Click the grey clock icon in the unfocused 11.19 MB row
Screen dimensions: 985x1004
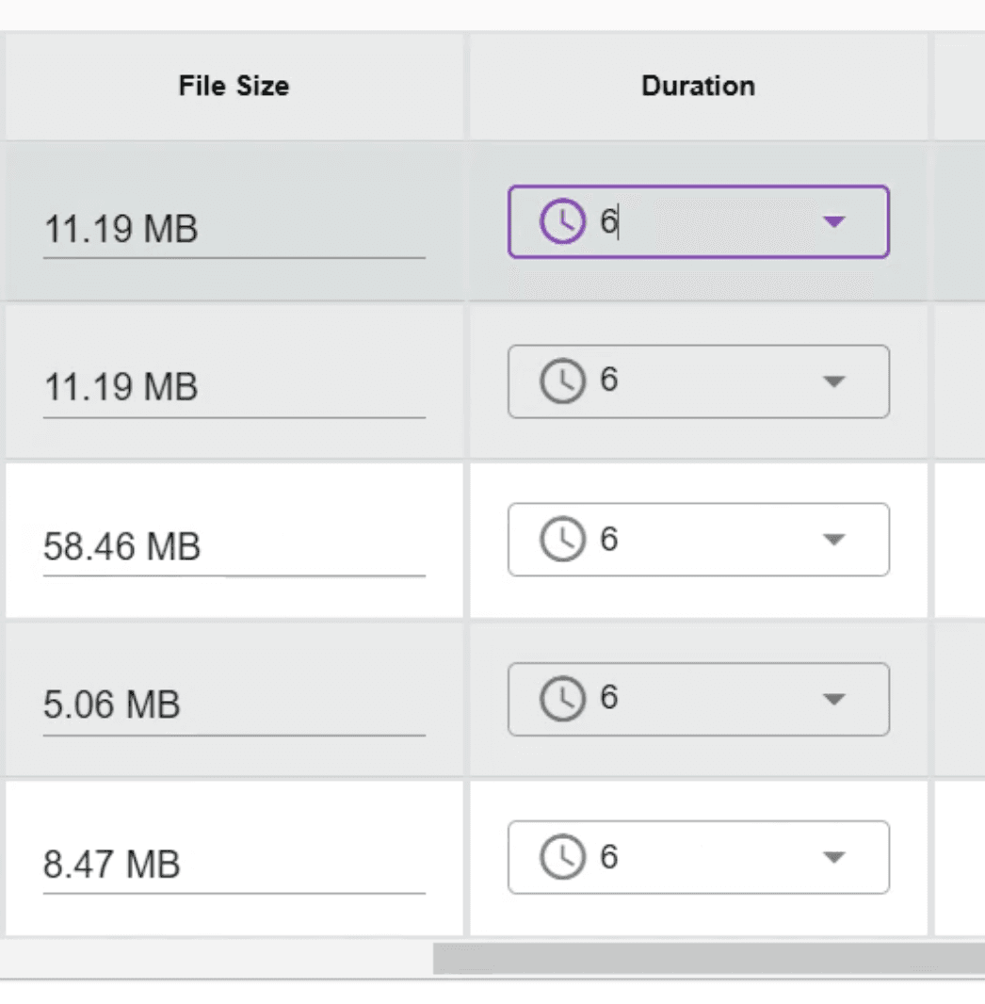click(562, 381)
